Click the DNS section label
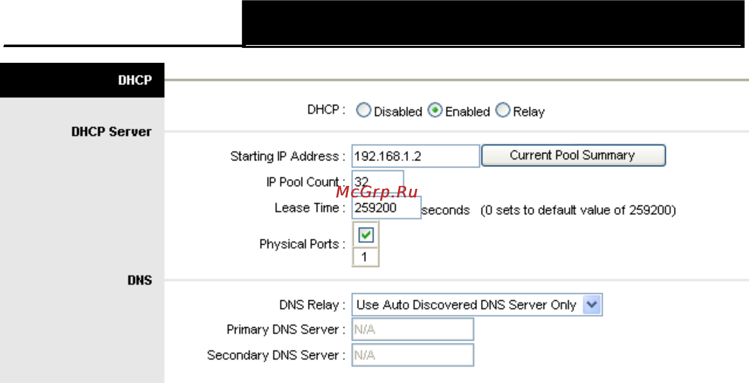 [x=140, y=281]
